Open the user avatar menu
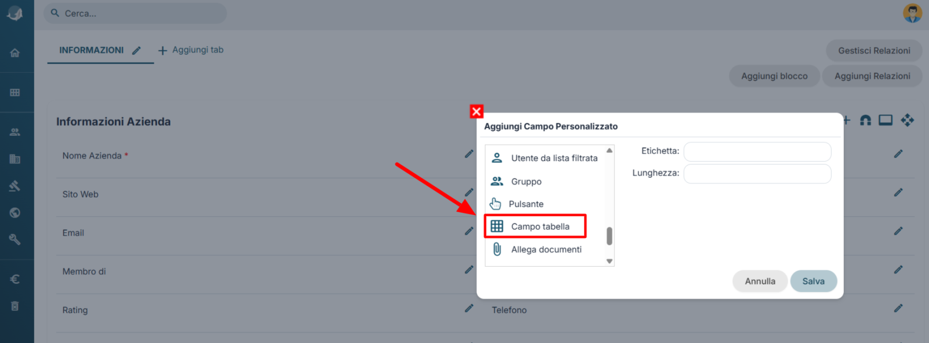 [912, 13]
